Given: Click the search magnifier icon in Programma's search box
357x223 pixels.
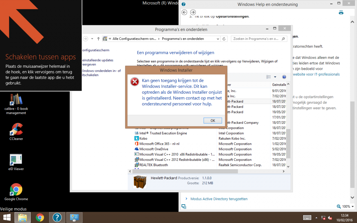Looking at the screenshot, I should [x=283, y=39].
